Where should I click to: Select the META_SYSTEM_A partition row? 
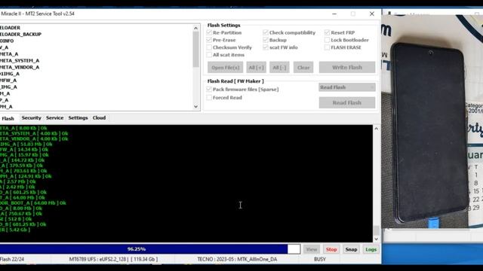point(20,60)
